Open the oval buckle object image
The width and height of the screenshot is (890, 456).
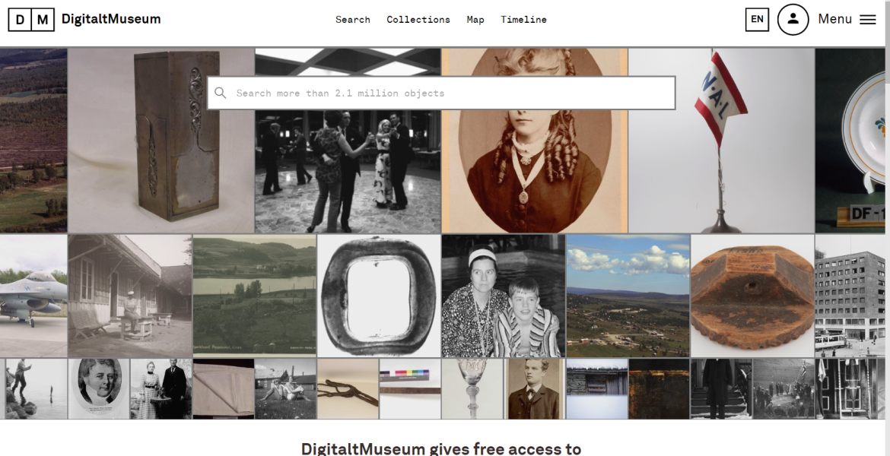point(379,296)
